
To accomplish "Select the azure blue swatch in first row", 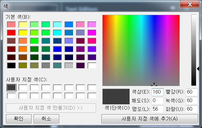I will coord(69,25).
